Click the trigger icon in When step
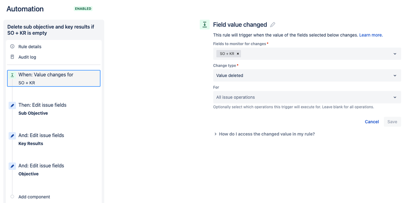Viewport: 410px width, 203px height. [12, 75]
